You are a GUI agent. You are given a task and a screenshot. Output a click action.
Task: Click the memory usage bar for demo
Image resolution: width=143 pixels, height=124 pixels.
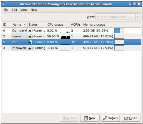(119, 36)
